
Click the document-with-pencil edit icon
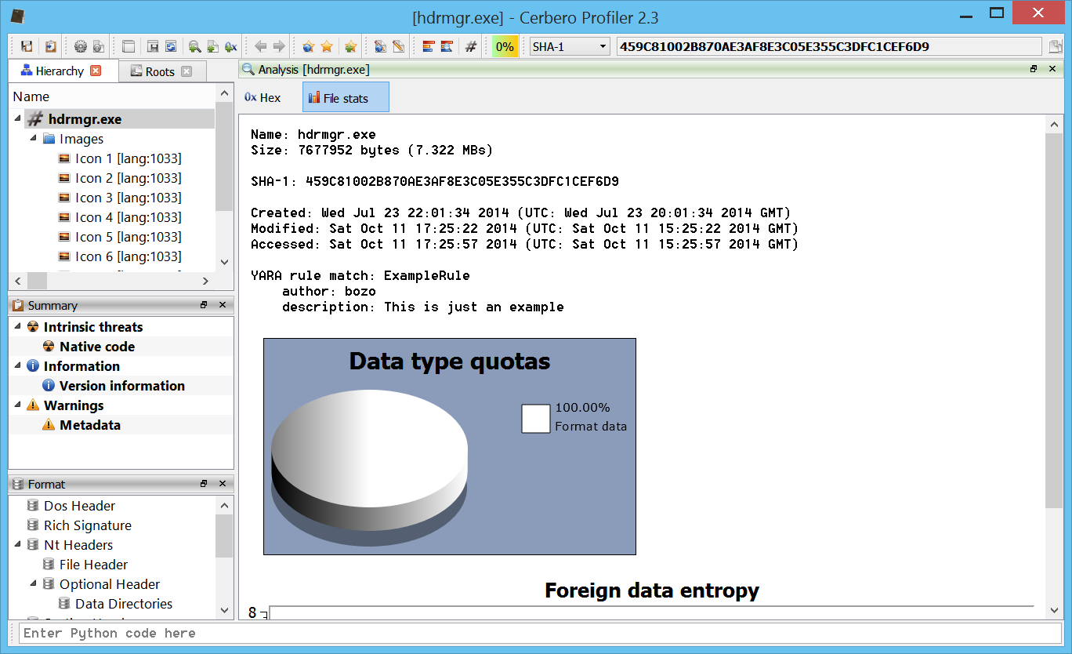click(x=398, y=46)
